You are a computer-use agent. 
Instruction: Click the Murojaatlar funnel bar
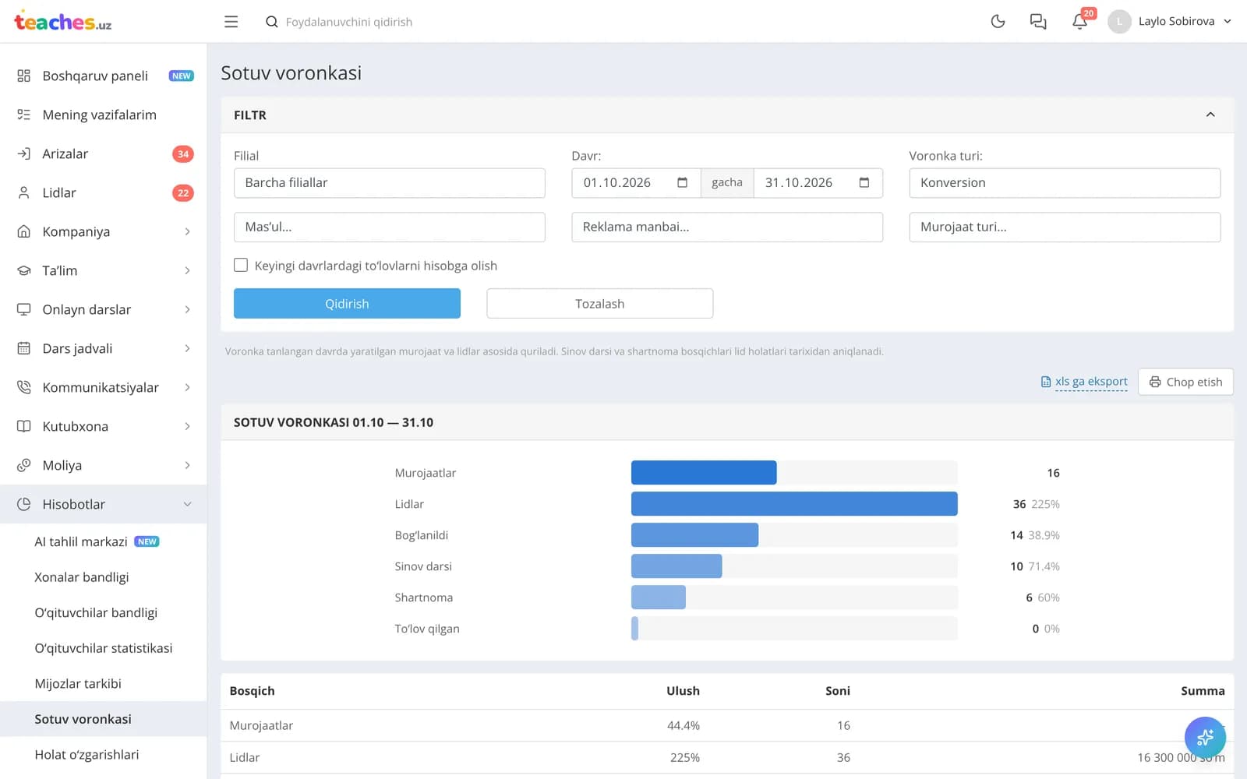704,473
